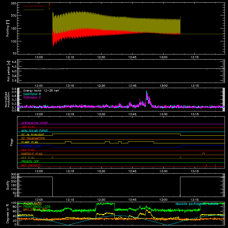
Task: Click the 13:15 tick in Roll period panel
Action: [195, 86]
